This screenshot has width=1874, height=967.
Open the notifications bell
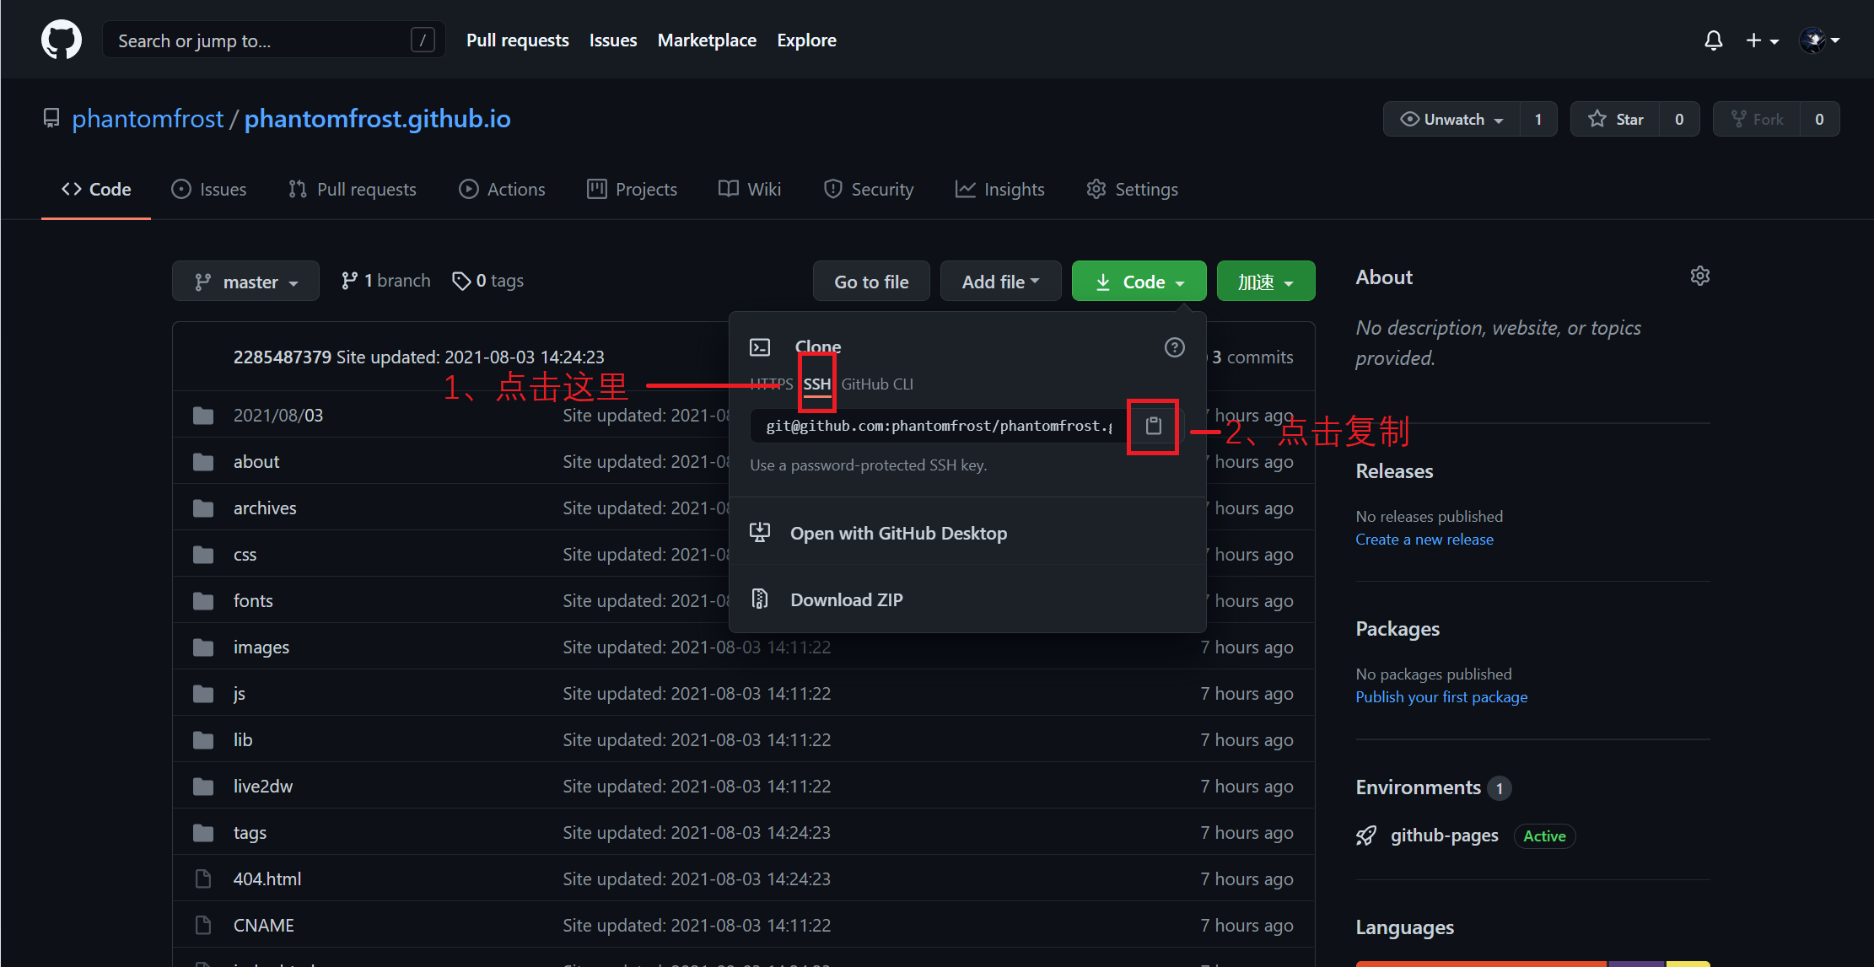pyautogui.click(x=1713, y=40)
